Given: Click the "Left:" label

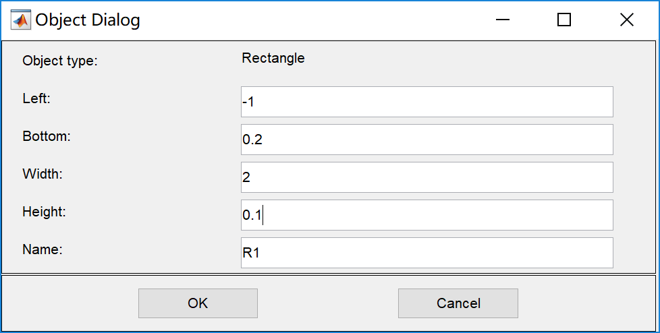Looking at the screenshot, I should 37,98.
